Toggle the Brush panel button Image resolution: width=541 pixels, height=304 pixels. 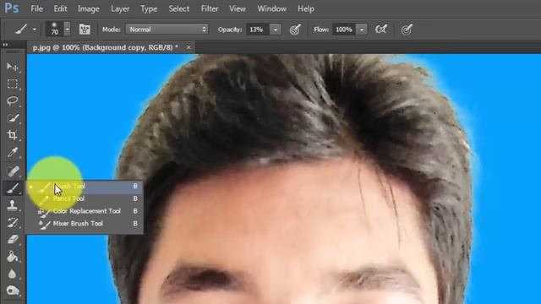(85, 30)
